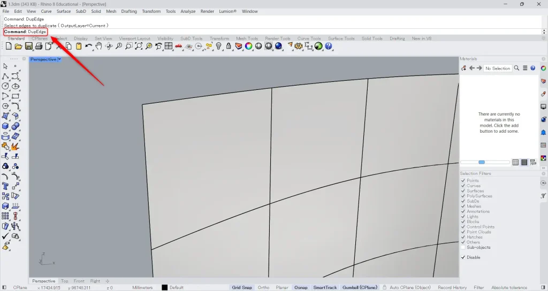This screenshot has height=291, width=548.
Task: Switch to the Top viewport tab
Action: 65,281
